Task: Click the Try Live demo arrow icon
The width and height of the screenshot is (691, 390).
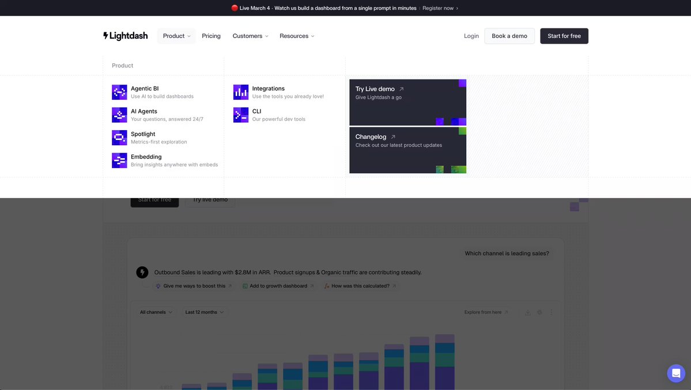Action: [x=402, y=89]
